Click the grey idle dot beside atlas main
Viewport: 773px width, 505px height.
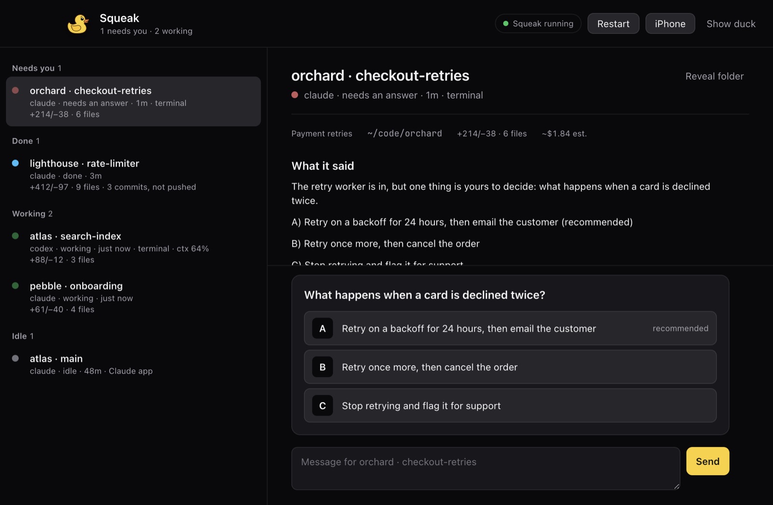click(x=15, y=358)
